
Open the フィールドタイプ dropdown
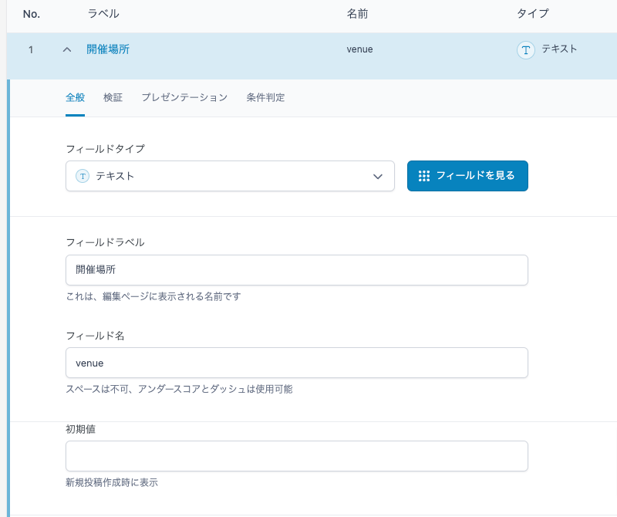(x=230, y=176)
